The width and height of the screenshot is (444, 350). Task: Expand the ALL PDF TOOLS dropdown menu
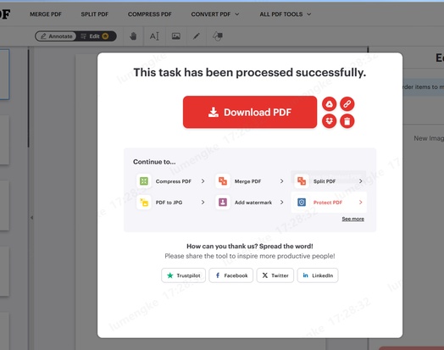click(286, 14)
